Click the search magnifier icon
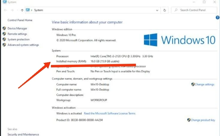Image resolution: width=220 pixels, height=136 pixels. coord(176,10)
